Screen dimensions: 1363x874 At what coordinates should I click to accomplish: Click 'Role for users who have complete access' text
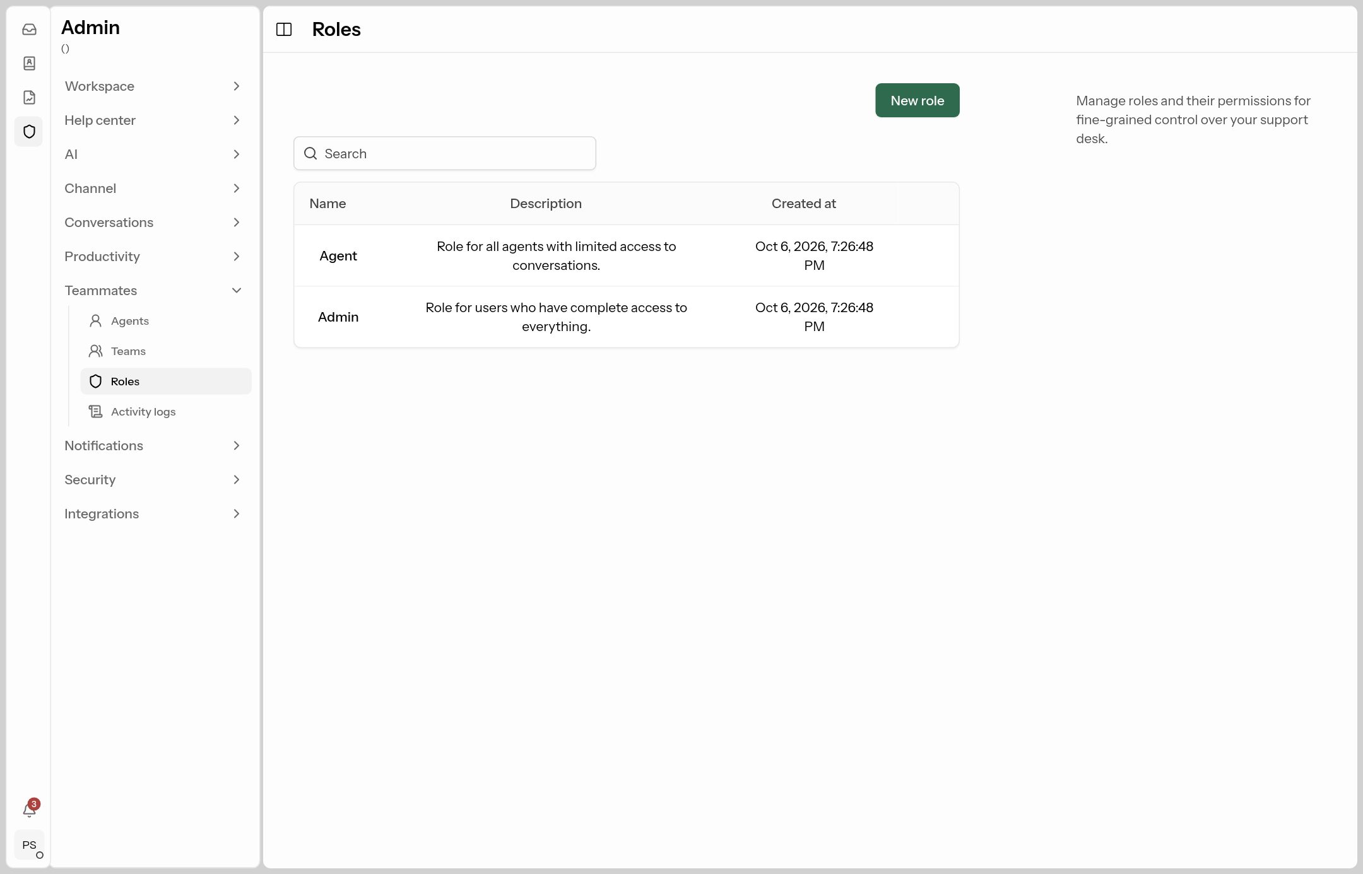(556, 317)
